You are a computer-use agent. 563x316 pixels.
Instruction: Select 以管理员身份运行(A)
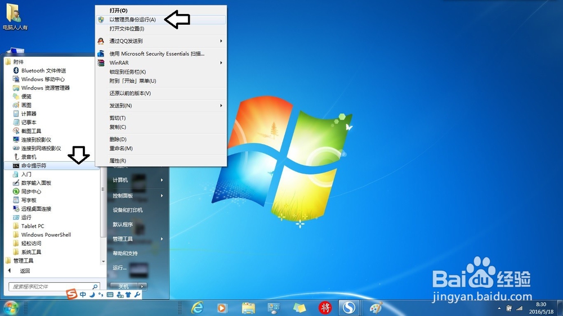(161, 20)
